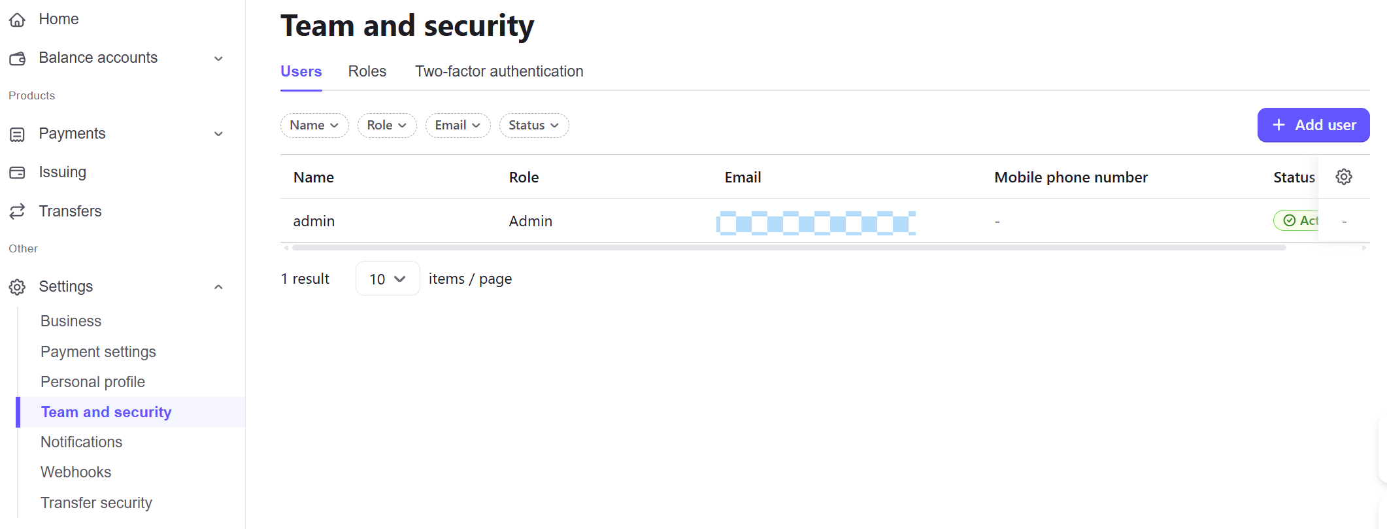This screenshot has width=1387, height=529.
Task: Open the Name filter dropdown
Action: [314, 125]
